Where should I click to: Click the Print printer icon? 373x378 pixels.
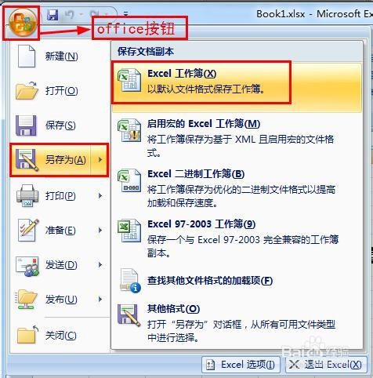[27, 195]
